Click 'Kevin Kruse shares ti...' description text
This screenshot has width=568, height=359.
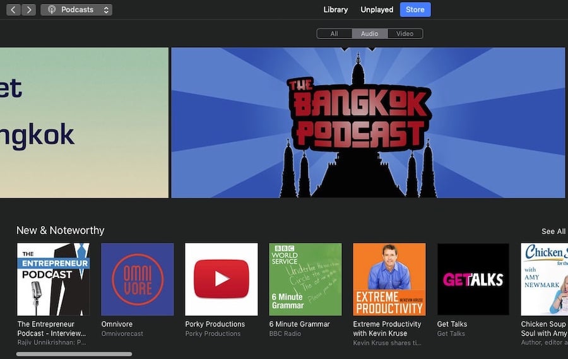(x=387, y=343)
